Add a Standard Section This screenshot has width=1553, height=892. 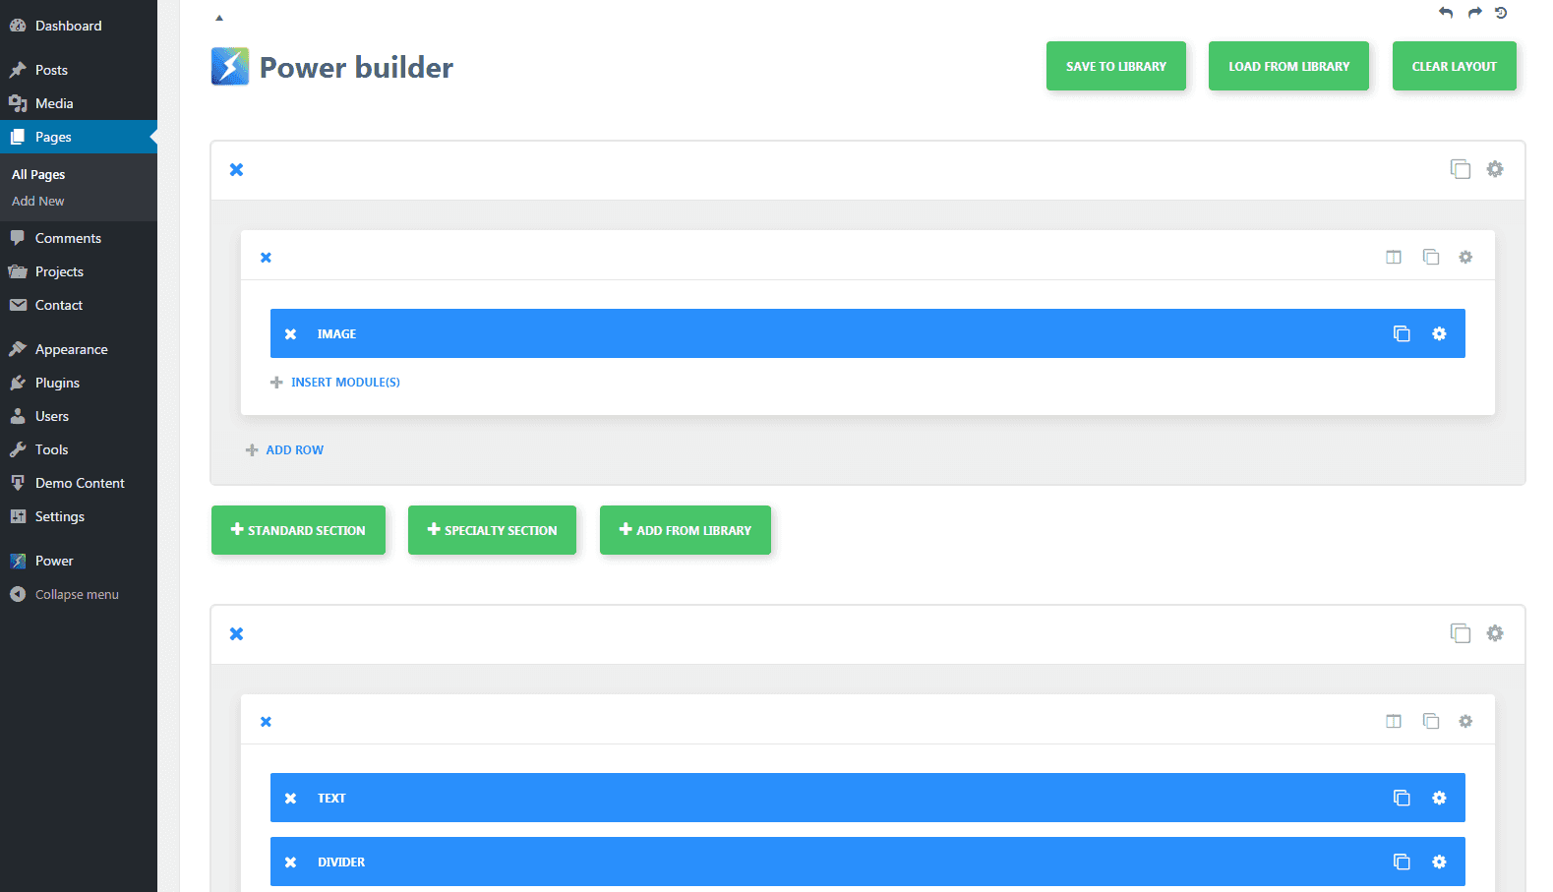click(x=298, y=531)
